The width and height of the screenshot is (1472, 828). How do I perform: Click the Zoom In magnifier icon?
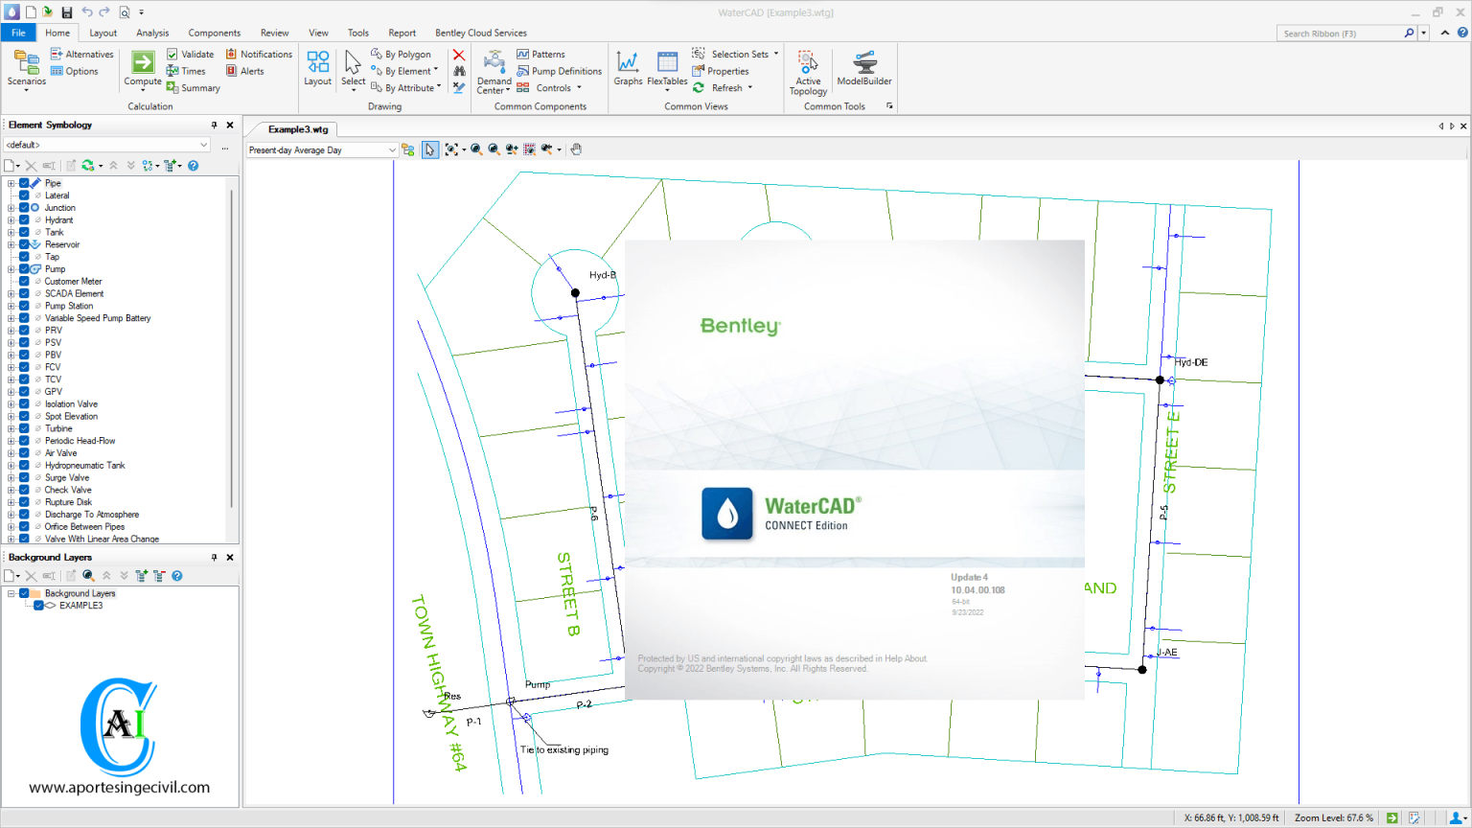pos(474,149)
